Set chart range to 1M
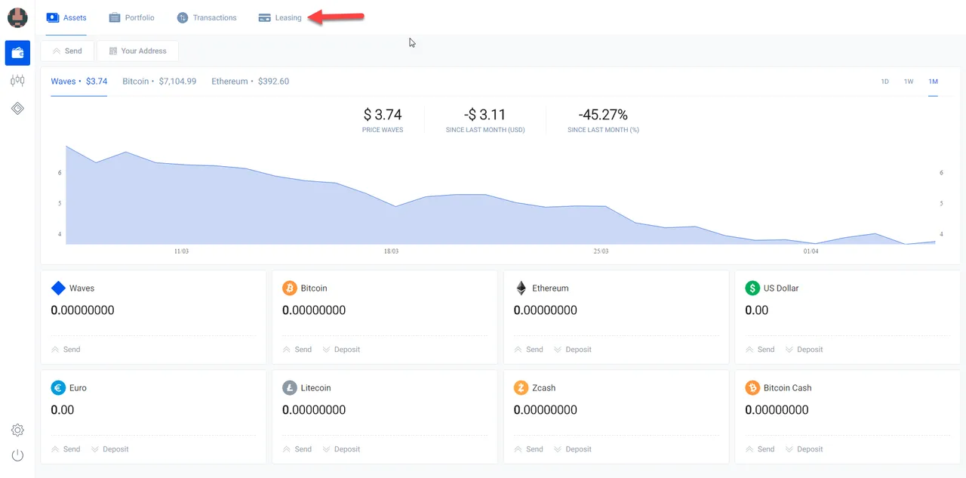 [x=934, y=82]
